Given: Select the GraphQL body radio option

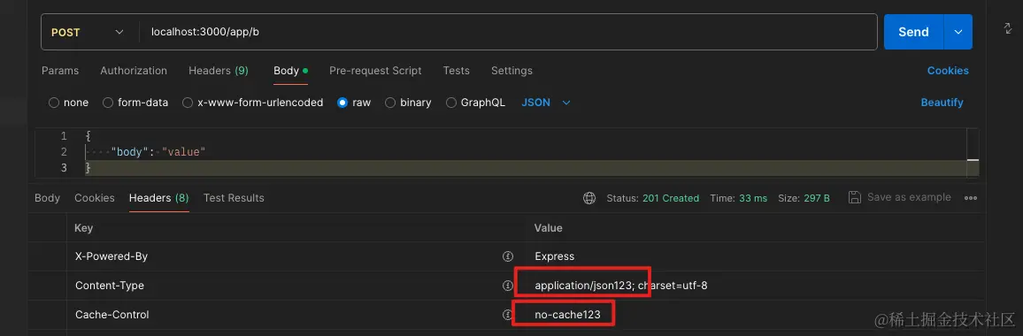Looking at the screenshot, I should [450, 103].
